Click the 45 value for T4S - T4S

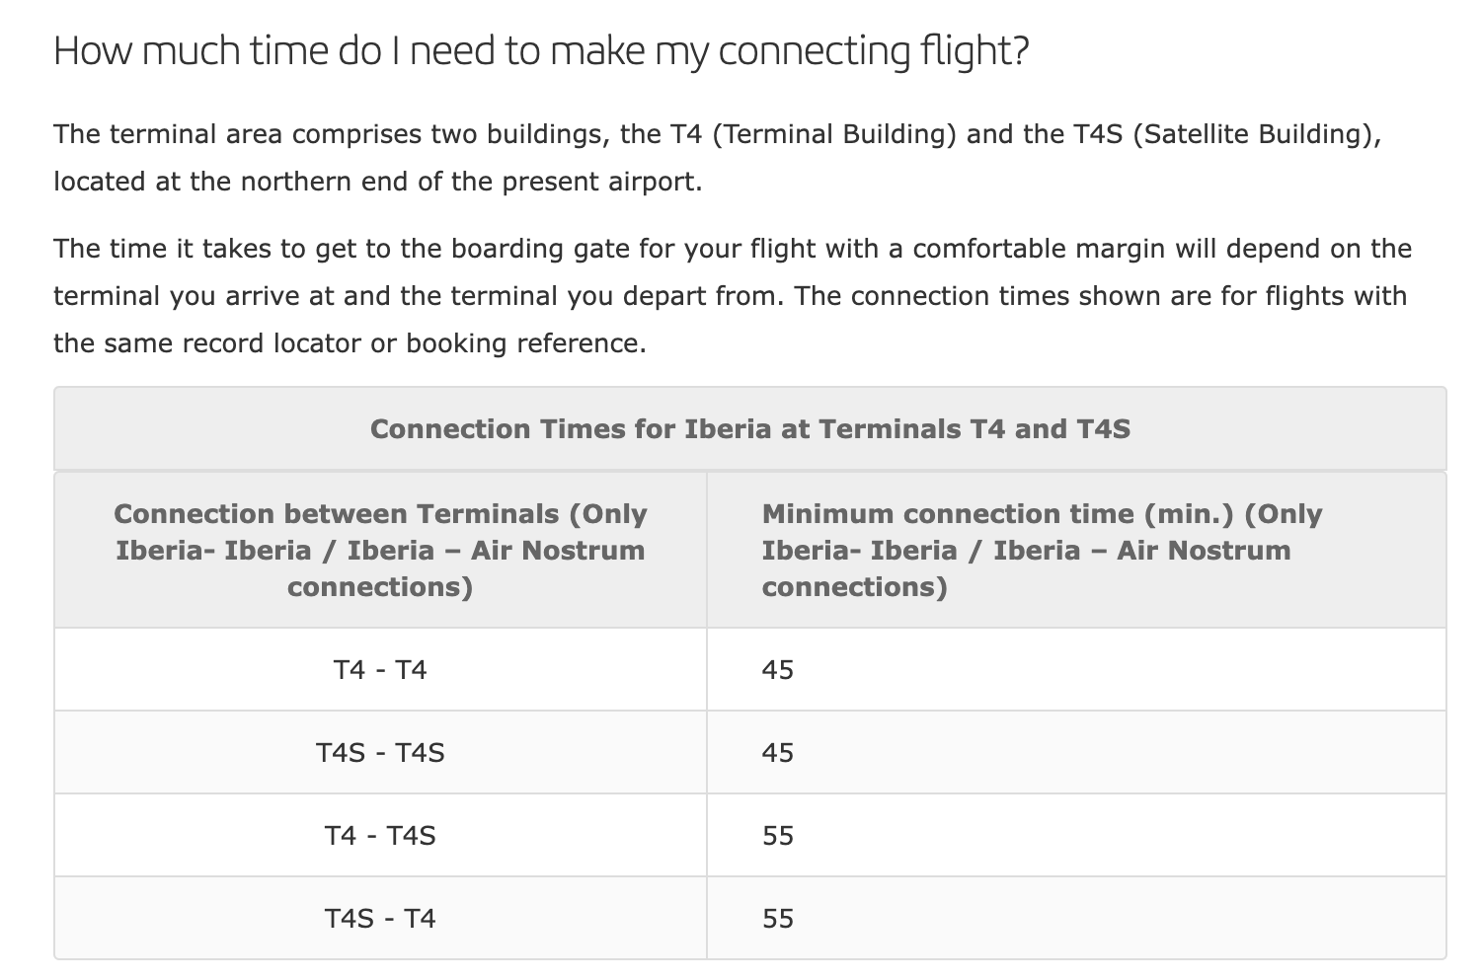[x=778, y=753]
